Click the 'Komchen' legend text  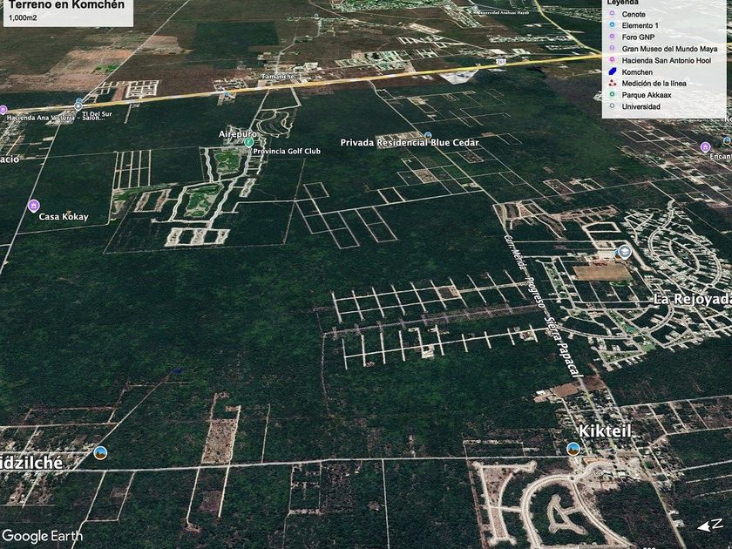point(637,71)
